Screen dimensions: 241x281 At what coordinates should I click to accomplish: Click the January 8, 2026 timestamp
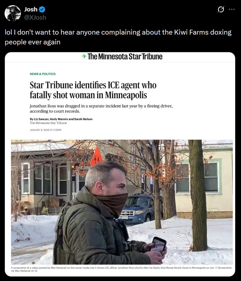45,130
